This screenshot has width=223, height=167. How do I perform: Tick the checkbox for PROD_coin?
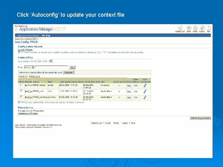point(21,91)
